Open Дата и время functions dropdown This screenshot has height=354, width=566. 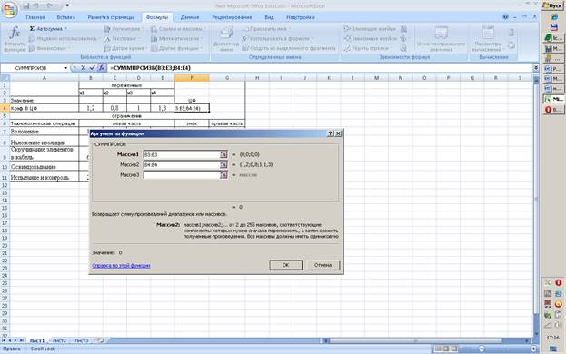point(125,48)
